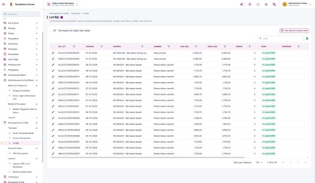Open the hamburger menu icon

(x=4, y=4)
